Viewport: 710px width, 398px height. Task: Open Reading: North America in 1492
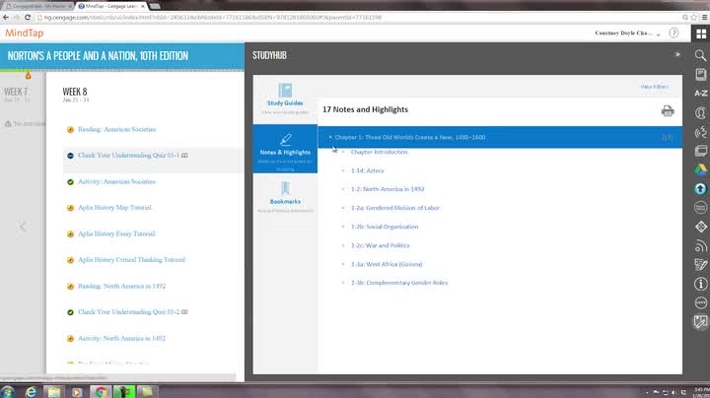click(122, 286)
